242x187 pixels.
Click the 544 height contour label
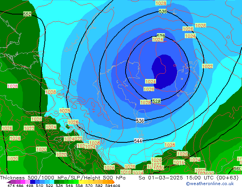pyautogui.click(x=138, y=141)
